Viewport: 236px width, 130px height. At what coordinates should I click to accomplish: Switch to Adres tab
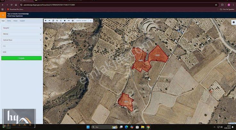tap(9, 21)
